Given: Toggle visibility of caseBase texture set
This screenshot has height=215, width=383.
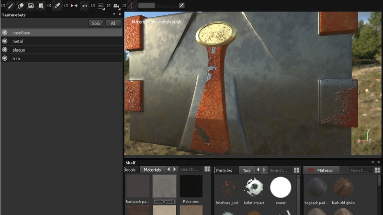Looking at the screenshot, I should tap(5, 32).
